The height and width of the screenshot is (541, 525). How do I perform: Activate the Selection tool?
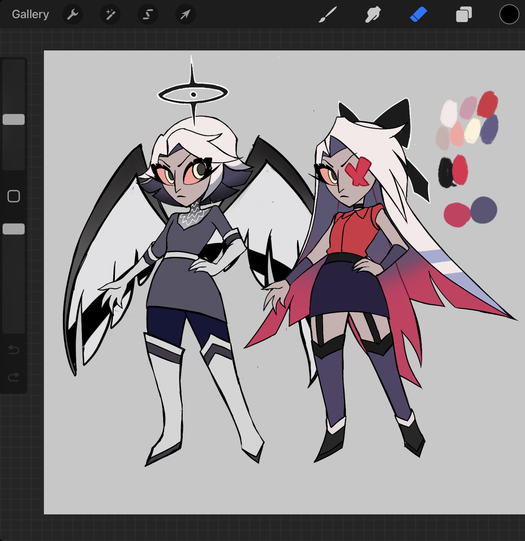(148, 15)
